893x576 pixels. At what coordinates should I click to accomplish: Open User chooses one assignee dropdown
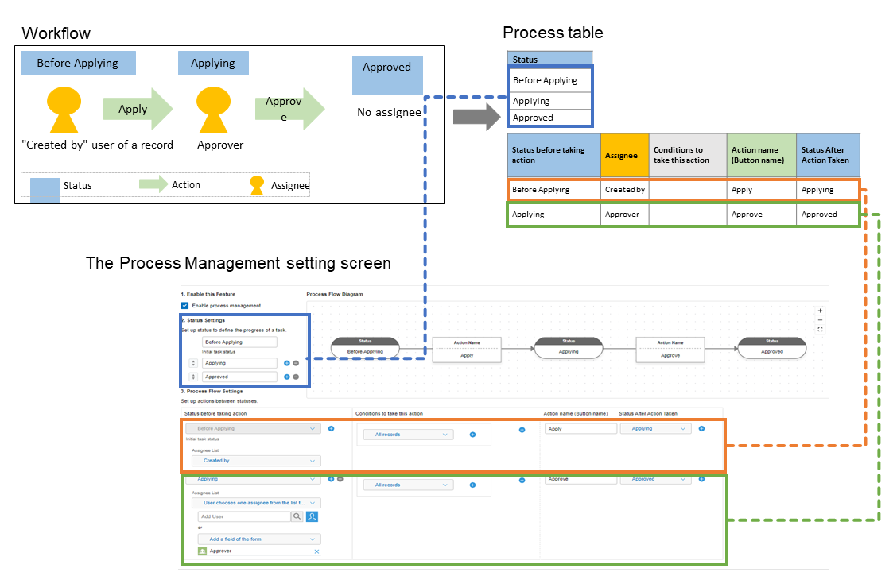click(256, 503)
